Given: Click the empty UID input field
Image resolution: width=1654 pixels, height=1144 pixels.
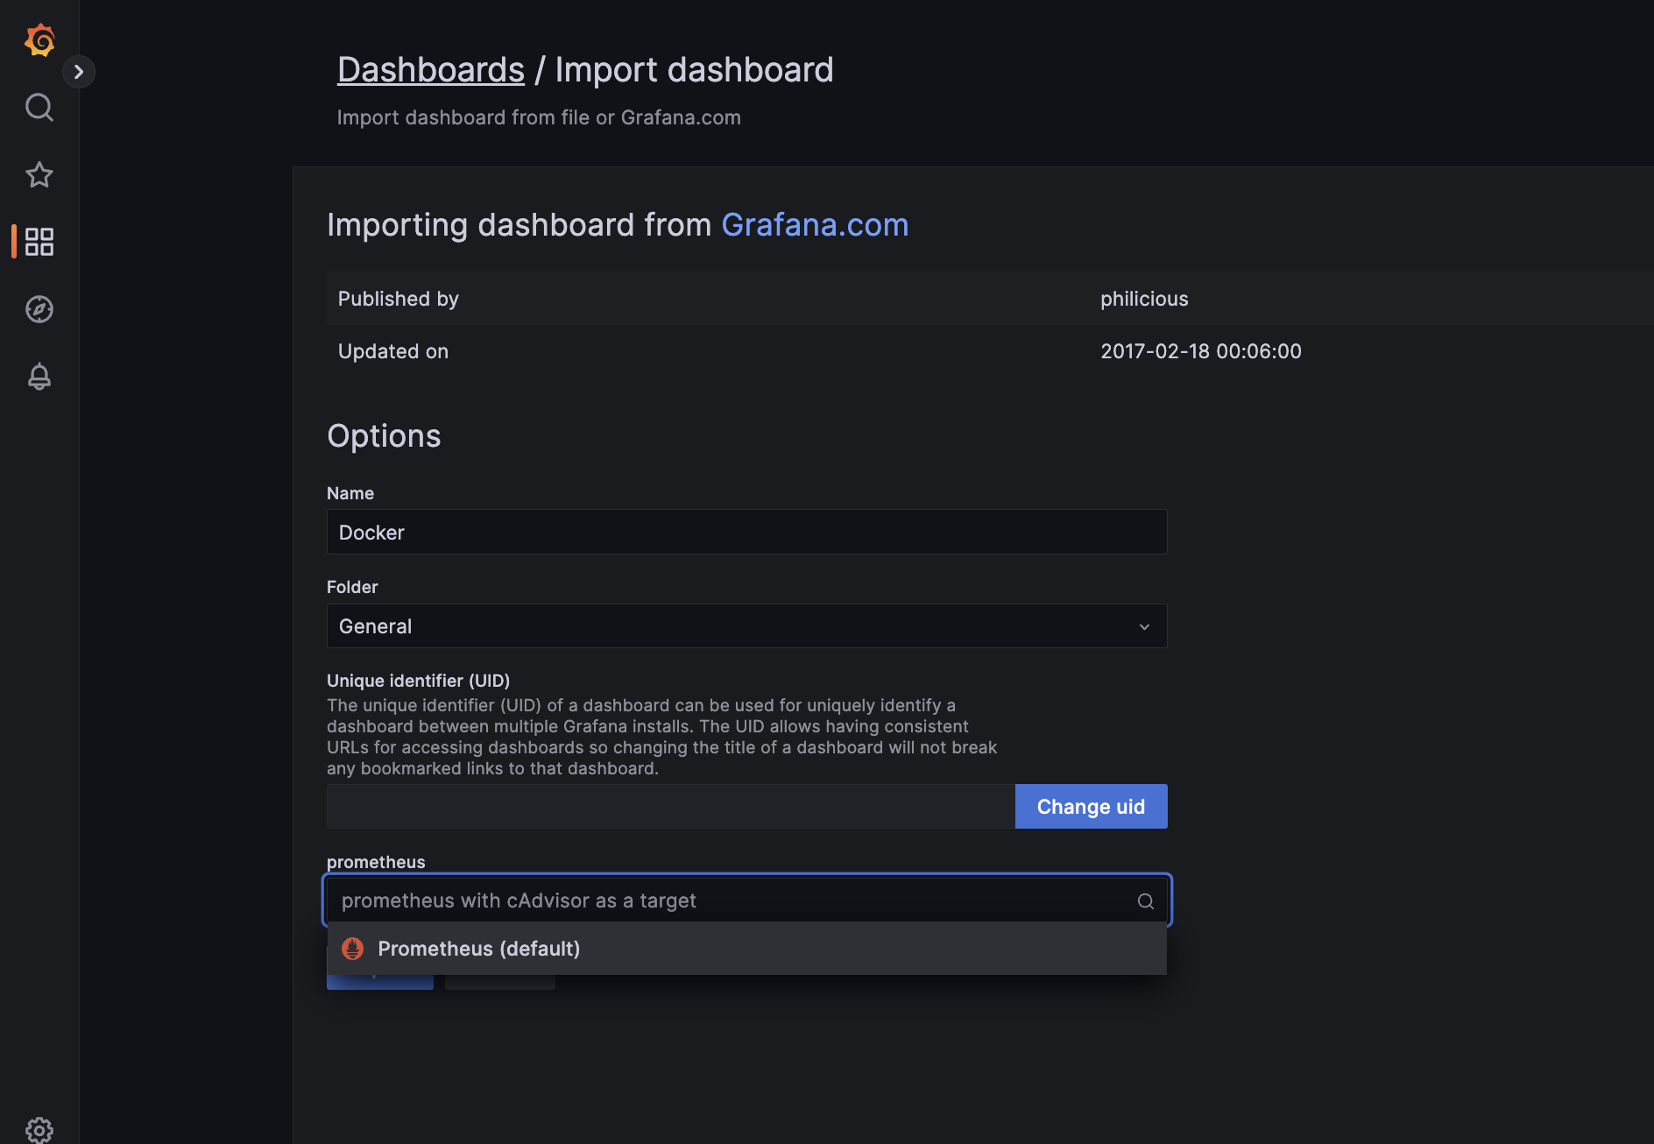Looking at the screenshot, I should click(670, 806).
